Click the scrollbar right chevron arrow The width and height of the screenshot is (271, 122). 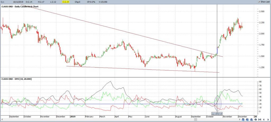240,119
